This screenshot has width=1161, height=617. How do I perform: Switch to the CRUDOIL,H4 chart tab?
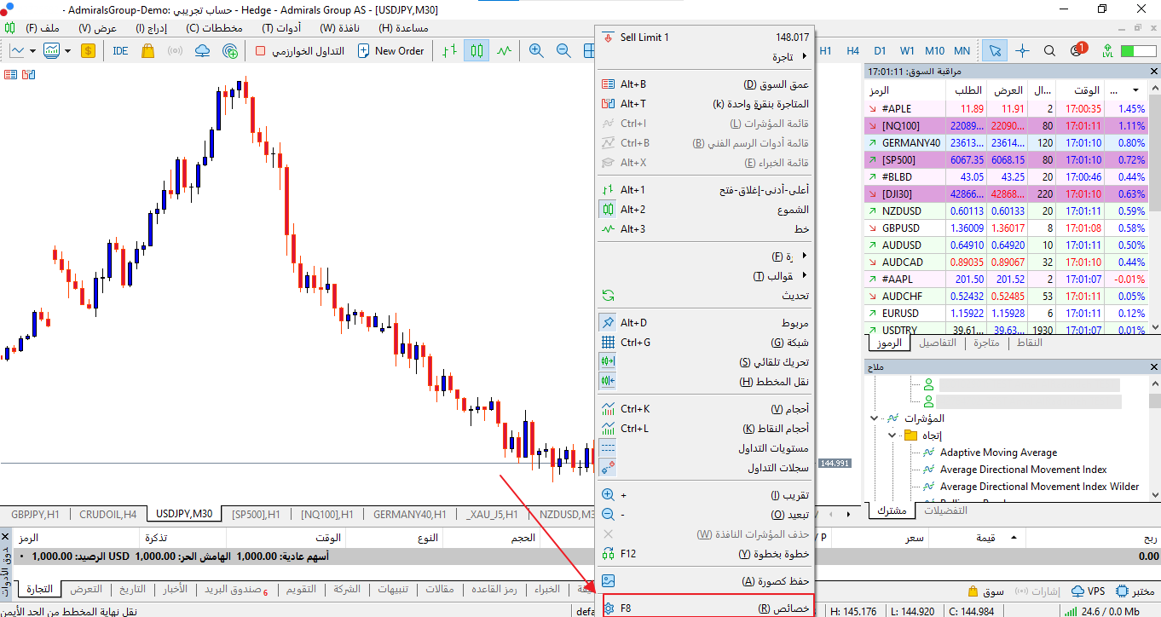[x=108, y=514]
